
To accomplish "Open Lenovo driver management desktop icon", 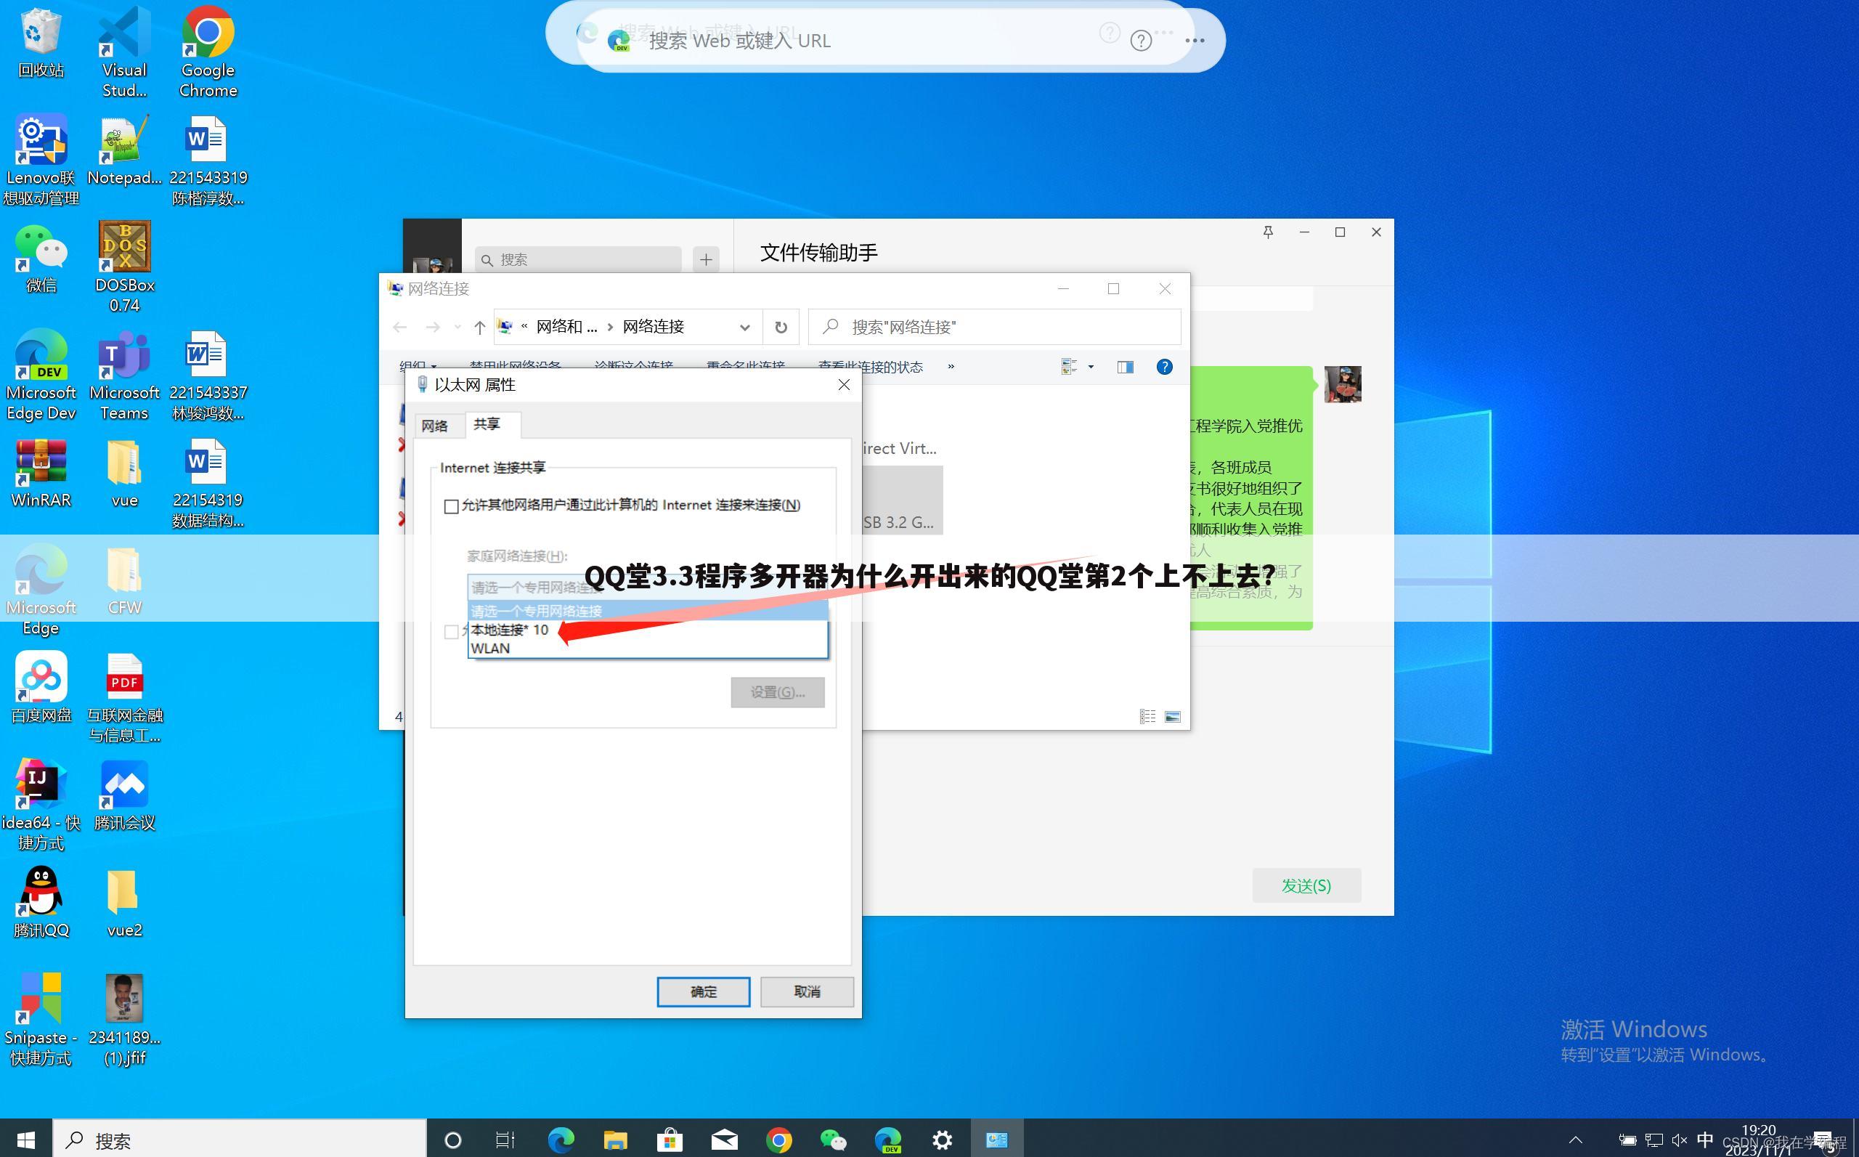I will 41,159.
